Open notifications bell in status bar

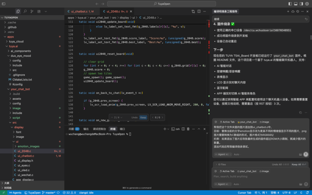(x=307, y=193)
